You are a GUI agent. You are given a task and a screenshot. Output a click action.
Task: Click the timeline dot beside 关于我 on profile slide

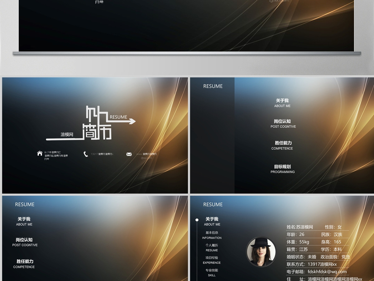pyautogui.click(x=197, y=220)
